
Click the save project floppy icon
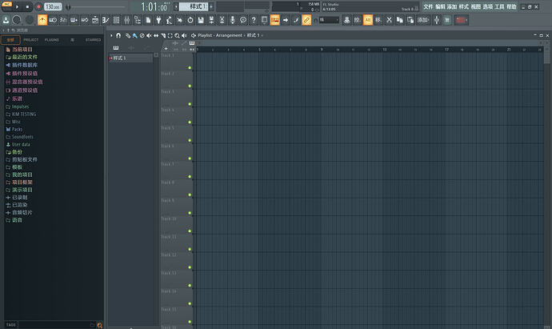[201, 20]
